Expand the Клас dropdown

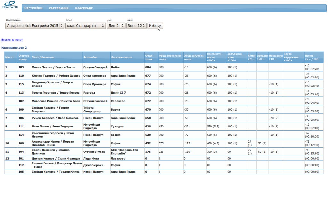pos(86,26)
